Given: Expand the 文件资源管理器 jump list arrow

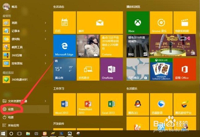Looking at the screenshot, I should pos(45,101).
